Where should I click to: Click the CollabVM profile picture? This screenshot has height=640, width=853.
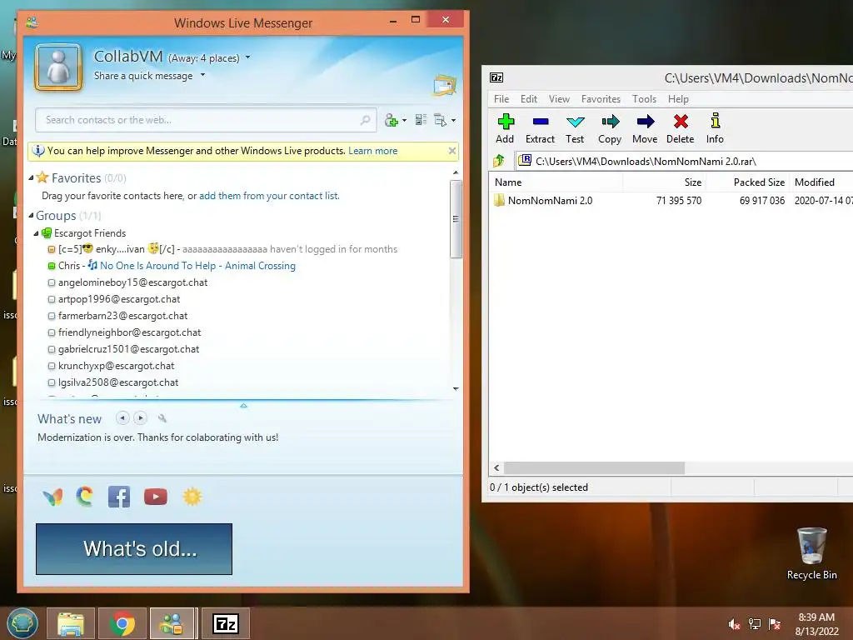click(59, 67)
